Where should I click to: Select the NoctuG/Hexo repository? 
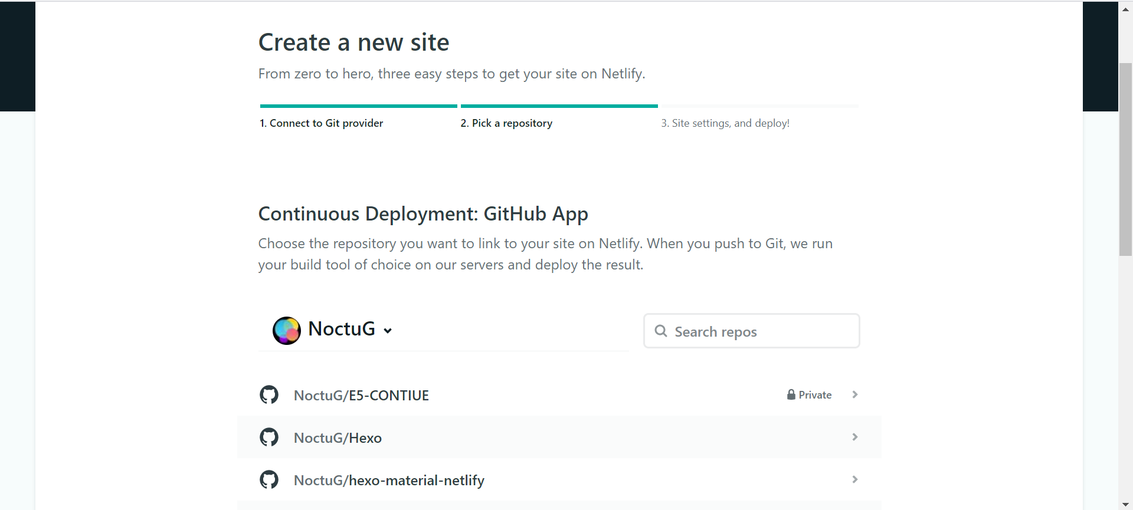[x=559, y=437]
